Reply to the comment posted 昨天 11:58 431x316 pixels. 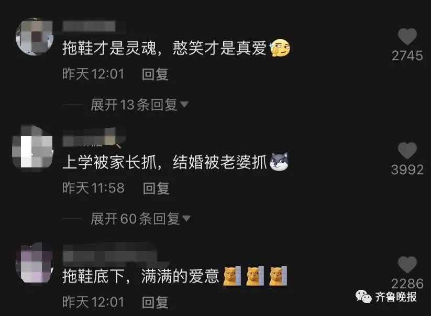point(156,188)
